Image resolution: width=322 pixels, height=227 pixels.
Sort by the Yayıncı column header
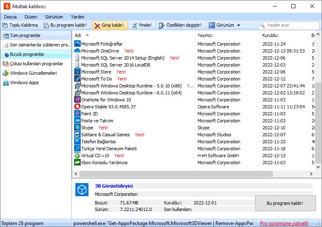click(x=227, y=35)
